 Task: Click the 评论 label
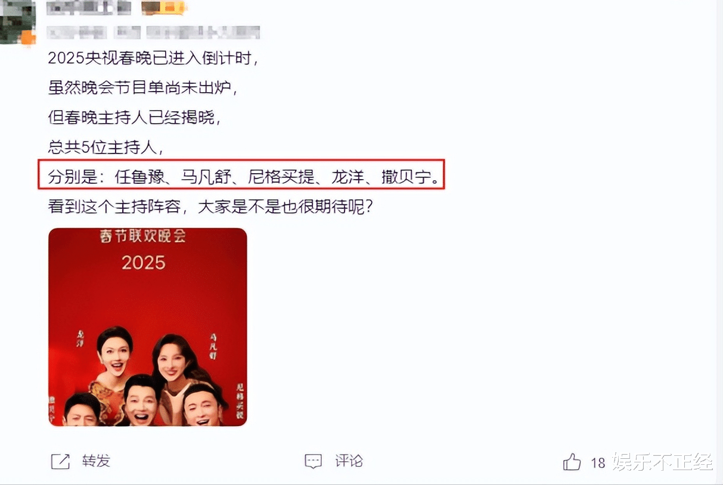[349, 461]
